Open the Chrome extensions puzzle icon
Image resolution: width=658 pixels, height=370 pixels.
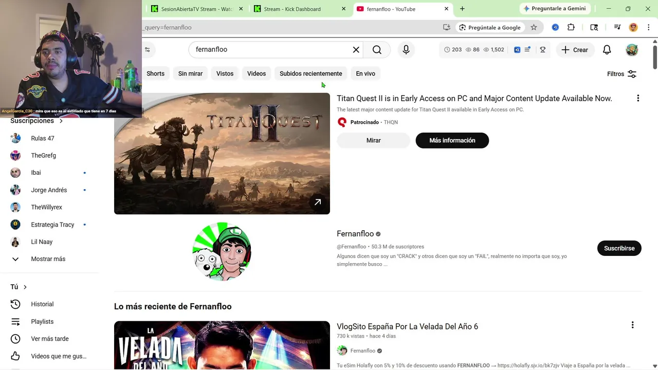571,27
